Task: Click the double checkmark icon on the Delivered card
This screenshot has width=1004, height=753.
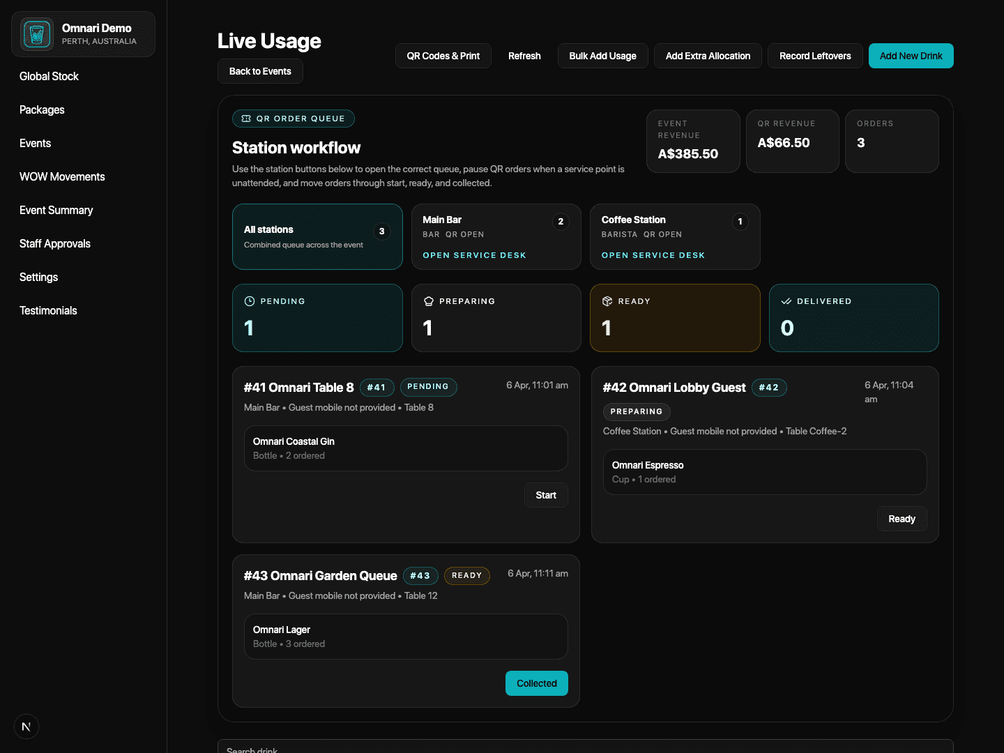Action: tap(786, 301)
